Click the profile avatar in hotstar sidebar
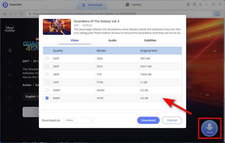 [x=10, y=51]
